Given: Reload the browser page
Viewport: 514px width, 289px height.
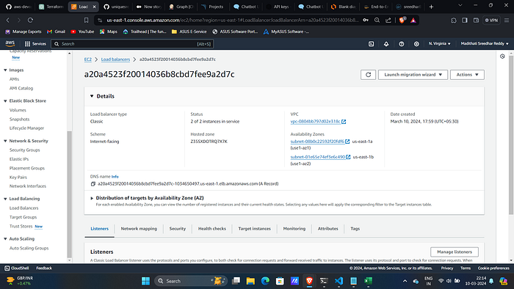Looking at the screenshot, I should click(x=30, y=21).
